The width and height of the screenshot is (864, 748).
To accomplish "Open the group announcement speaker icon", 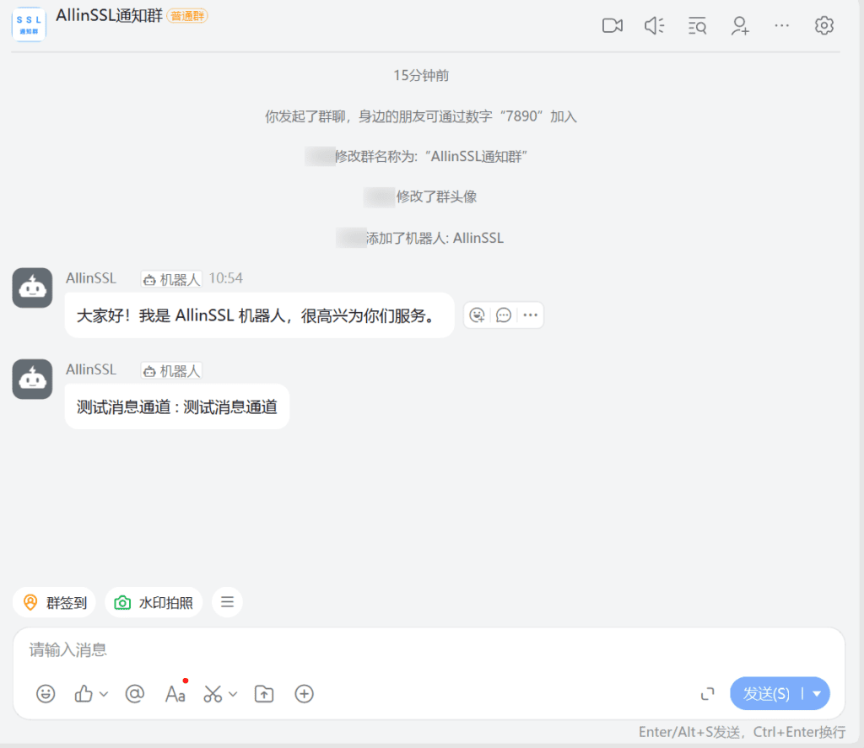I will pos(654,26).
